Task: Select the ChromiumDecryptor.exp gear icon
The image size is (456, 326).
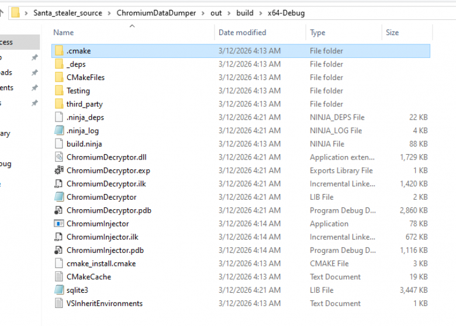Action: (x=59, y=171)
